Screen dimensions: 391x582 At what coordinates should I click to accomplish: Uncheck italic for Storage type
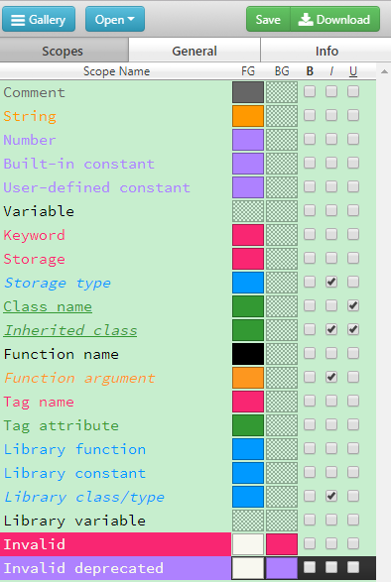331,283
